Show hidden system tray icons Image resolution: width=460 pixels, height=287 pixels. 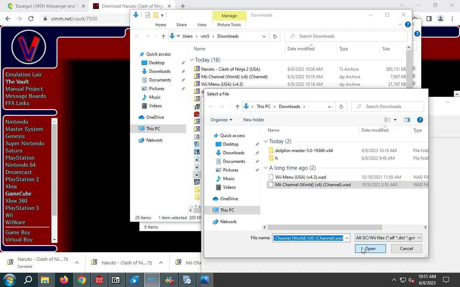(x=394, y=280)
